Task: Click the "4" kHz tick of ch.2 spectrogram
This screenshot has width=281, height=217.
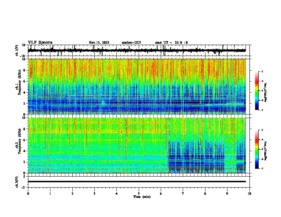Action: [25, 151]
